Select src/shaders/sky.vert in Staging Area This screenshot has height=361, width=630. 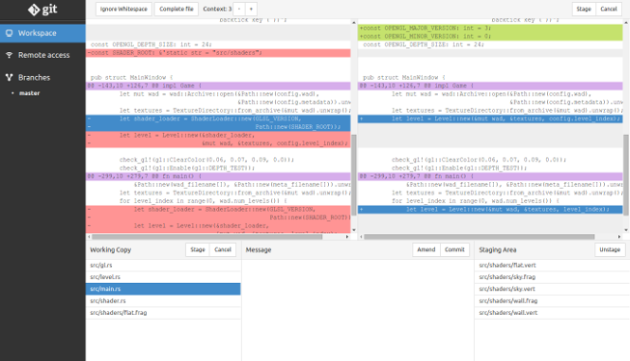[x=552, y=289]
